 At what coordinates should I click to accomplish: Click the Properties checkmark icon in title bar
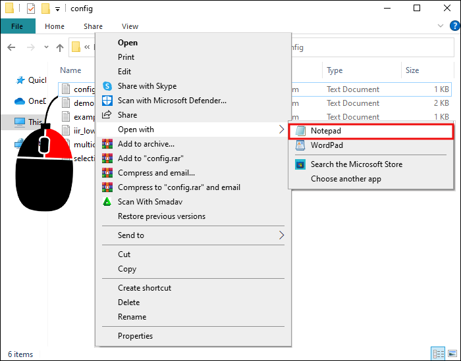click(31, 9)
